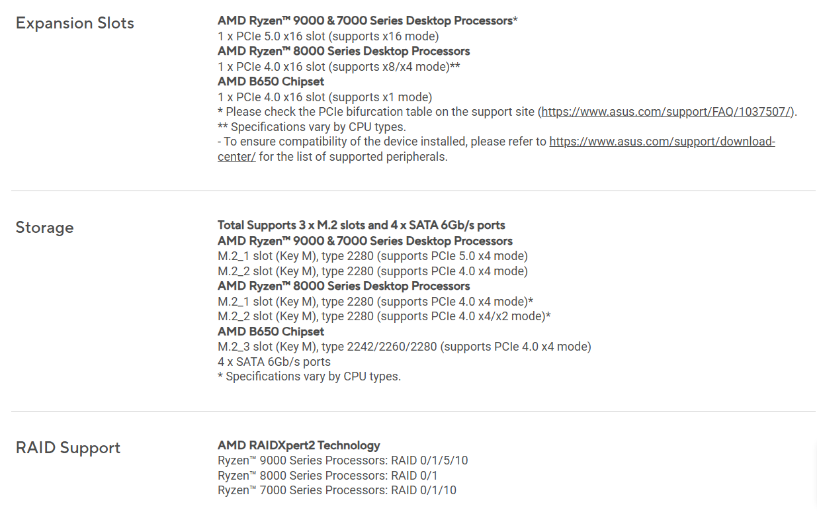The width and height of the screenshot is (817, 522).
Task: Click the Ryzen 8000 heading under Expansion Slots
Action: click(344, 52)
